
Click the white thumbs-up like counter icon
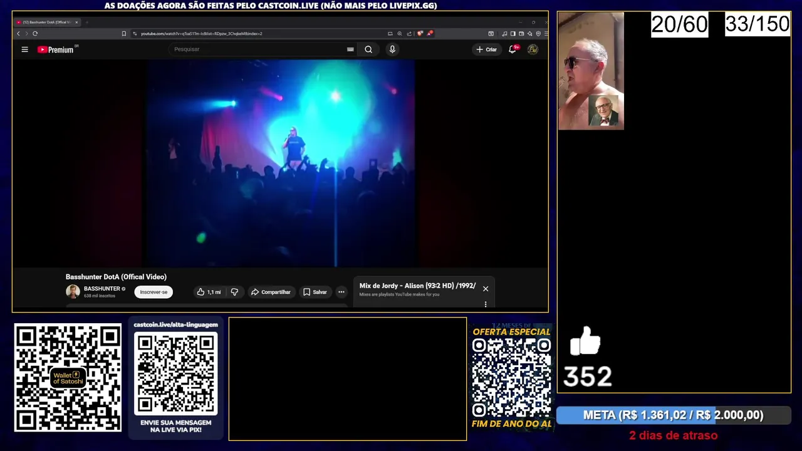pyautogui.click(x=585, y=341)
